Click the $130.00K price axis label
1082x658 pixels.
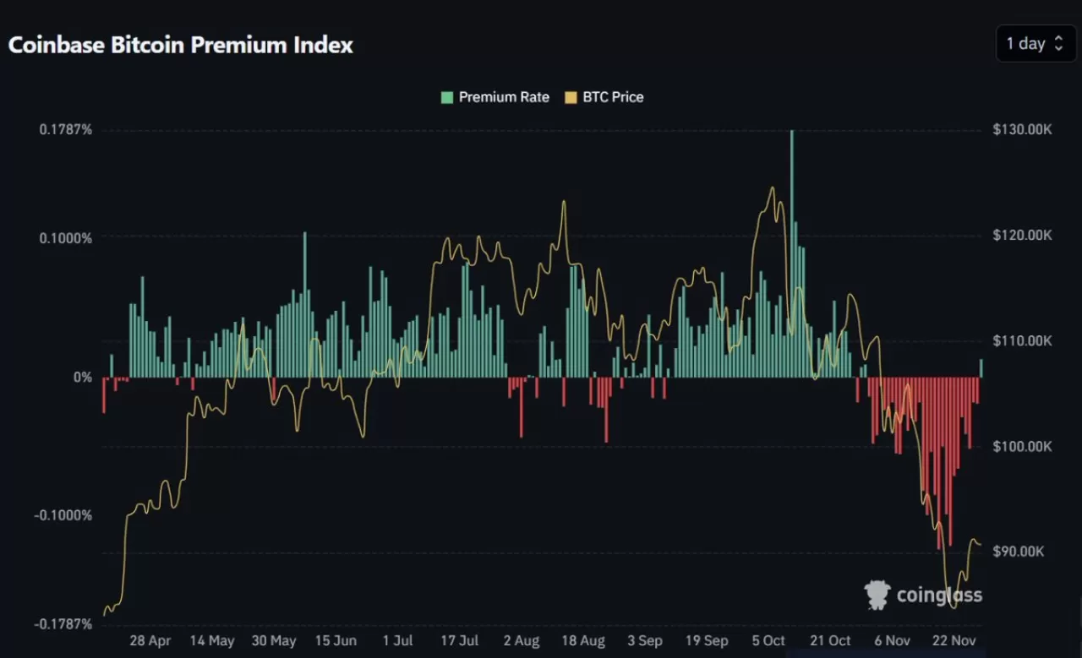[1022, 129]
